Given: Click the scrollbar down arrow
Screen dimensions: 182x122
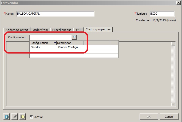Looking at the screenshot, I should [x=173, y=104].
